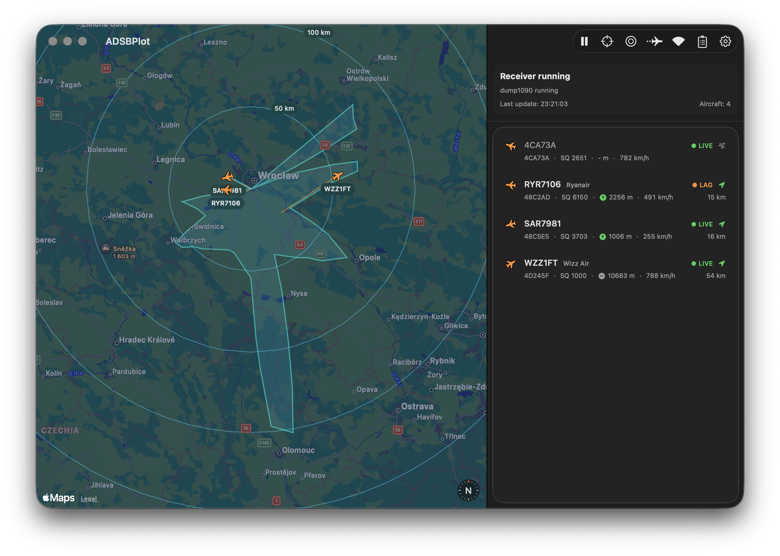Screen dimensions: 780x556
Task: Click the location arrow icon for WZZ1FT
Action: coord(722,263)
